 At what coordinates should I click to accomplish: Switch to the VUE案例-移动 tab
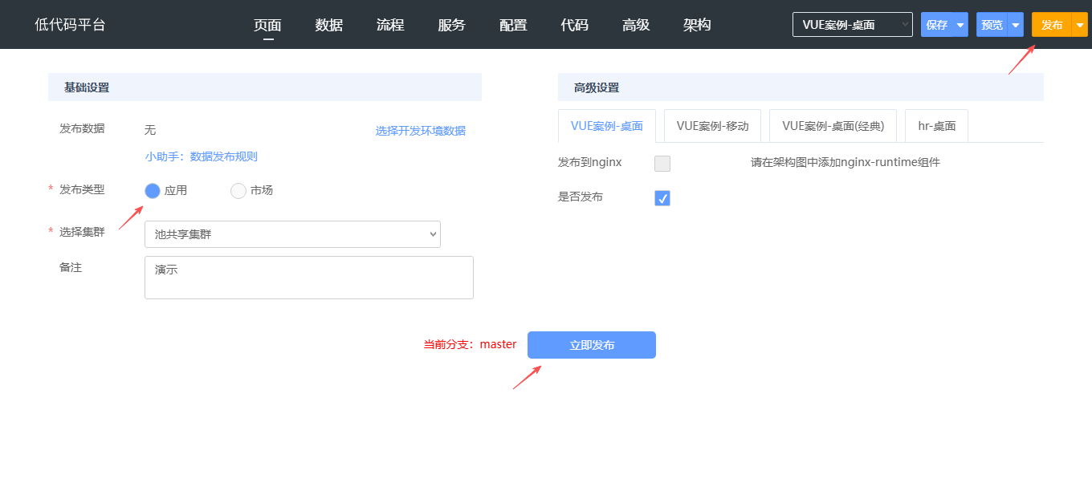point(712,126)
